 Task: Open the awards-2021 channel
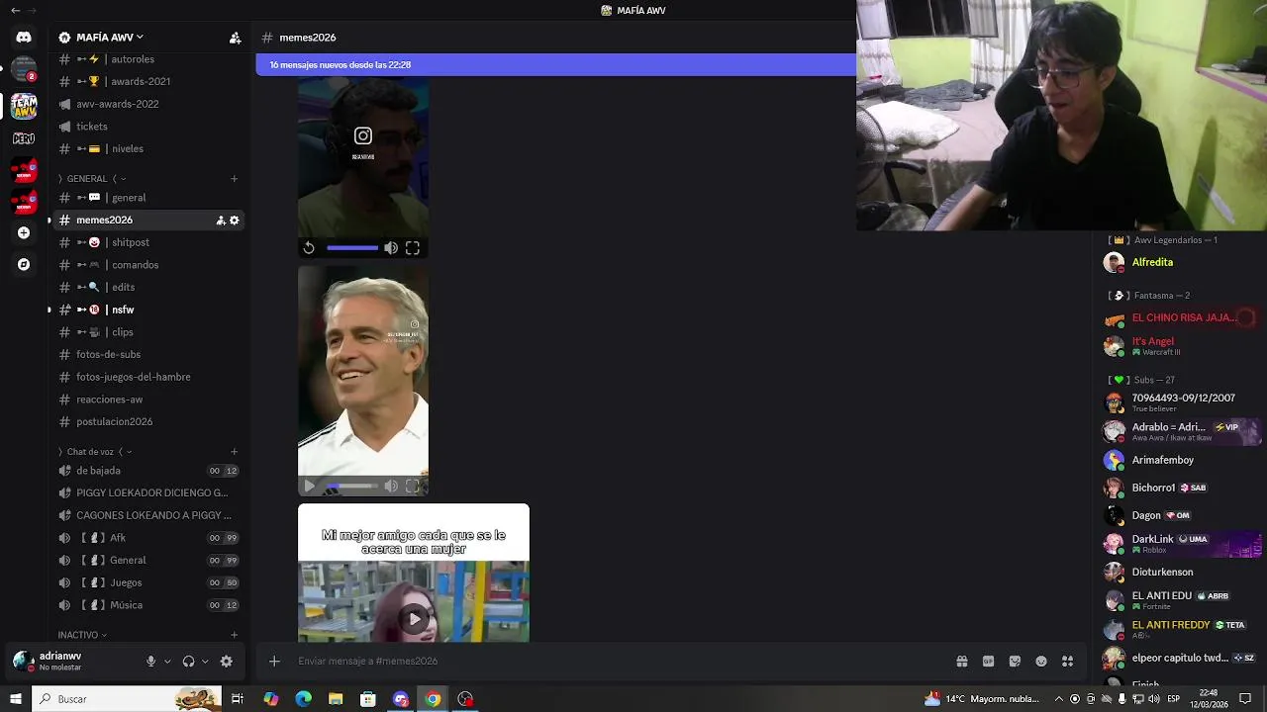click(x=148, y=82)
